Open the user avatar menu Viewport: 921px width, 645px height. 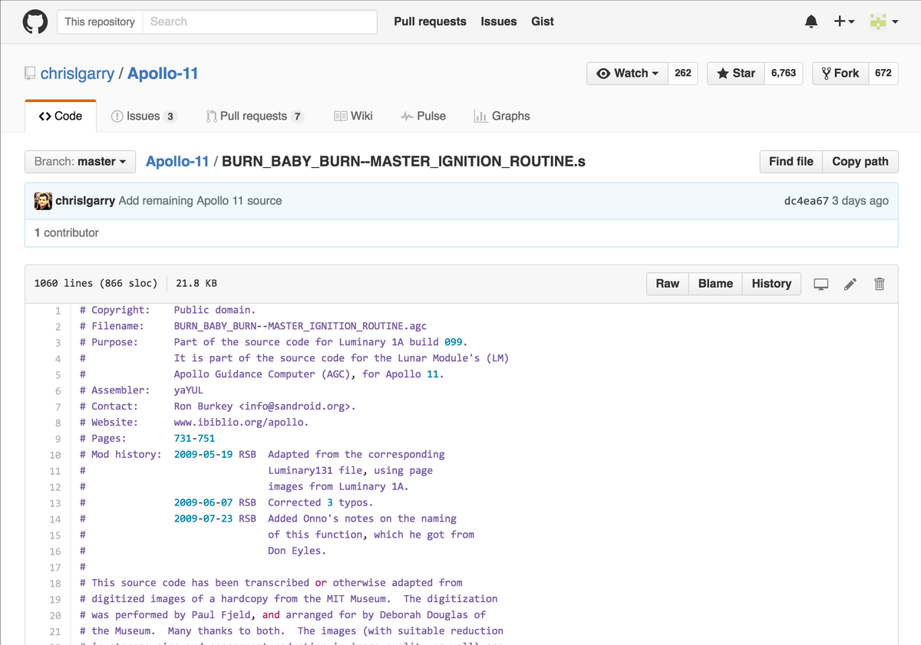(884, 21)
